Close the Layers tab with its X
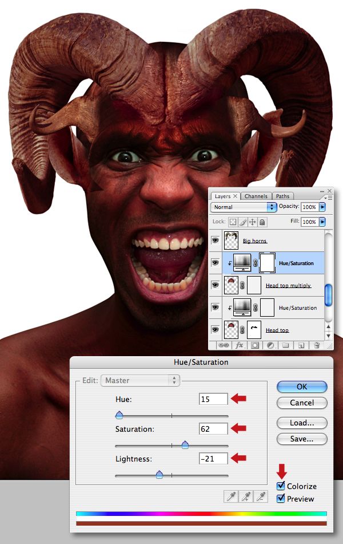 coord(236,196)
